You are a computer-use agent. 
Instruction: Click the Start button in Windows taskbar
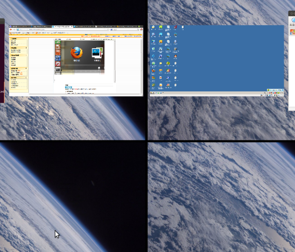click(152, 93)
